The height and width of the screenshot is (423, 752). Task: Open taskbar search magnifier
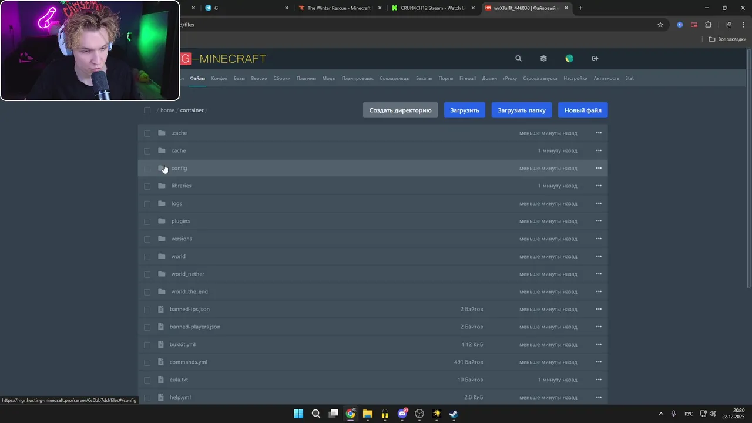(x=316, y=414)
